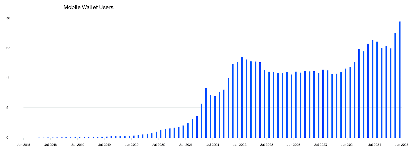Screen dimensions: 410x149
Task: Click the 0 y-axis label
Action: click(7, 138)
